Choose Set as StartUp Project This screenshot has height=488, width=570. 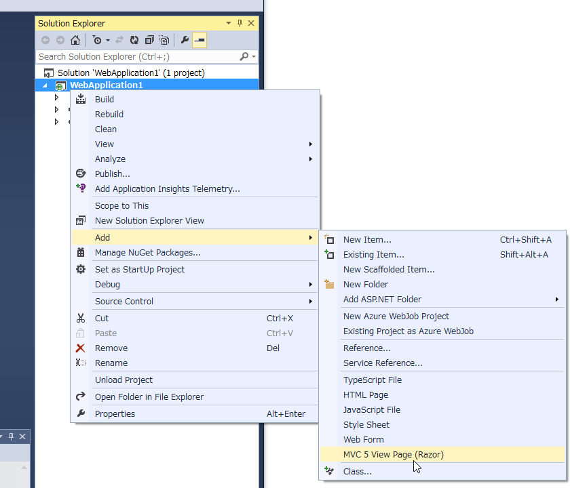coord(195,269)
